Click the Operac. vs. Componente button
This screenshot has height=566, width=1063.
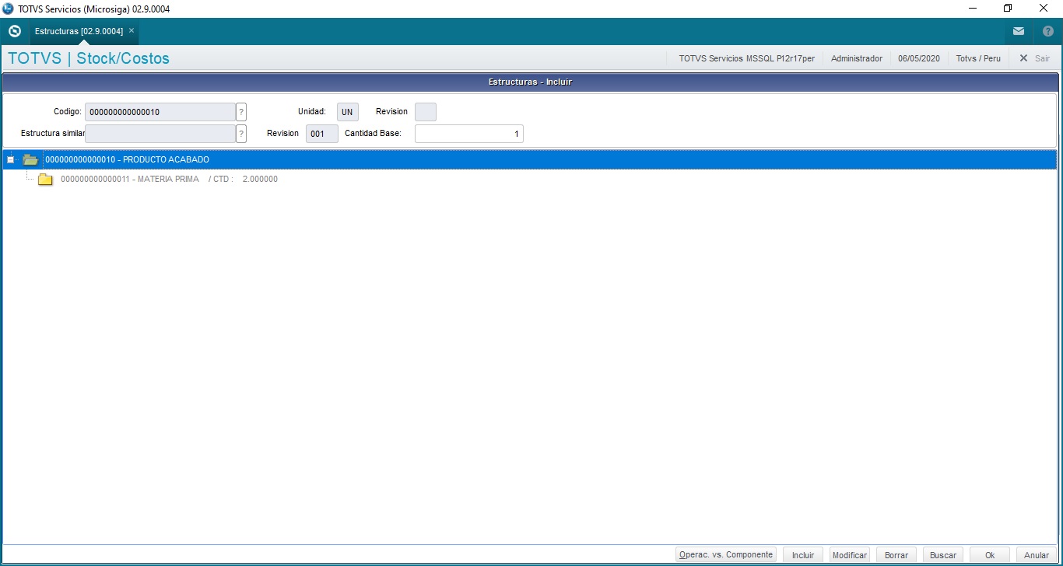coord(726,555)
